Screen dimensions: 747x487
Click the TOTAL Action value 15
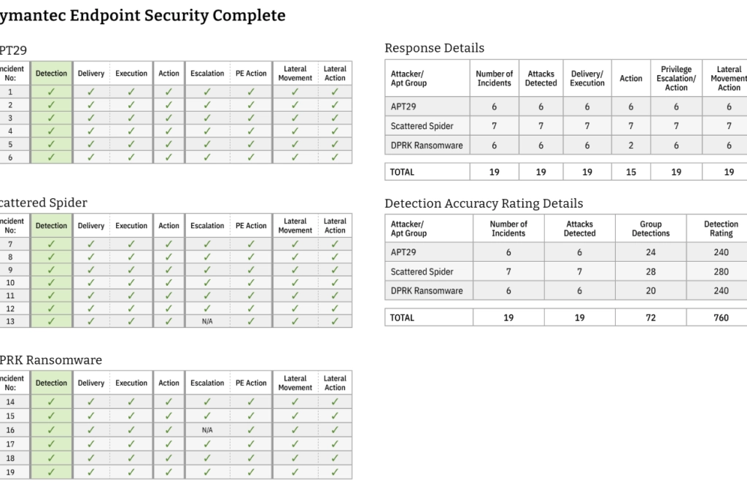pos(631,172)
